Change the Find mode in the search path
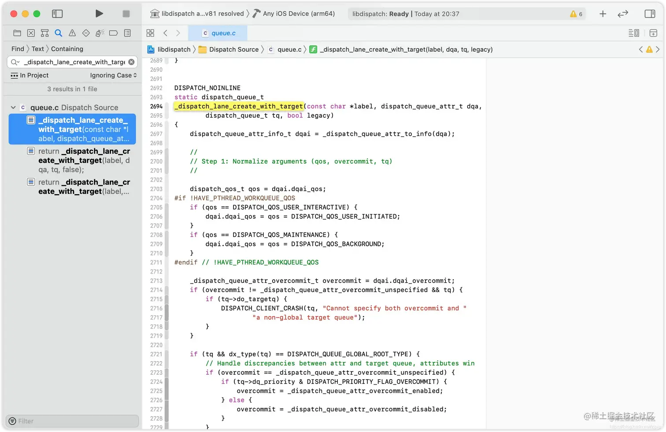 pos(18,49)
